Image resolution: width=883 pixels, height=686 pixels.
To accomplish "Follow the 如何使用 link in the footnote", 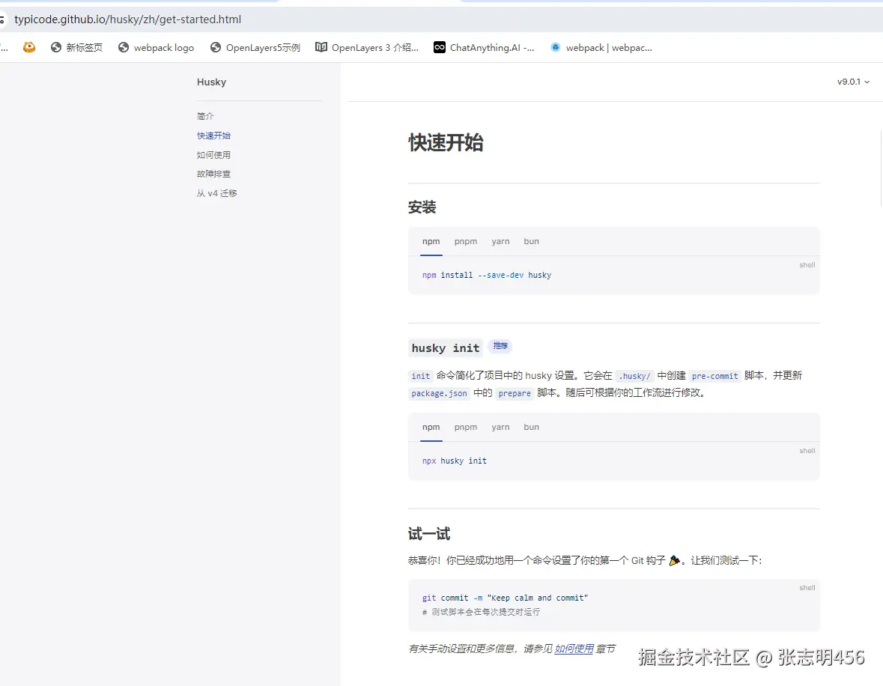I will coord(574,649).
